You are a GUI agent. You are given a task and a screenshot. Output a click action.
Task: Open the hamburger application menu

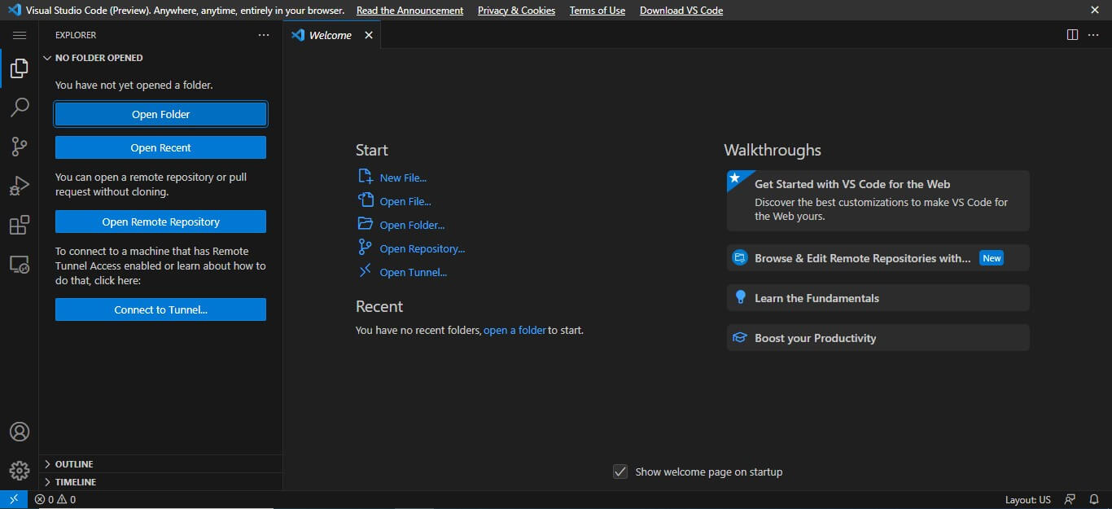pos(20,35)
